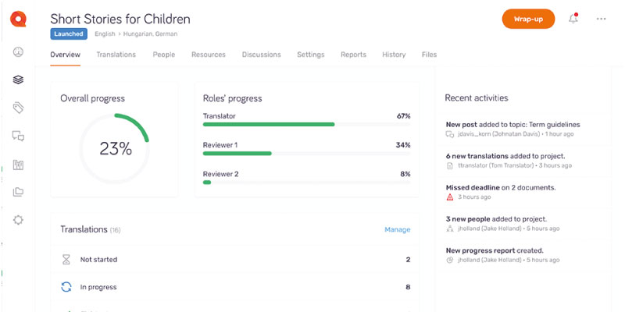Open the 6 new translations activity
The width and height of the screenshot is (625, 312).
[x=525, y=161]
